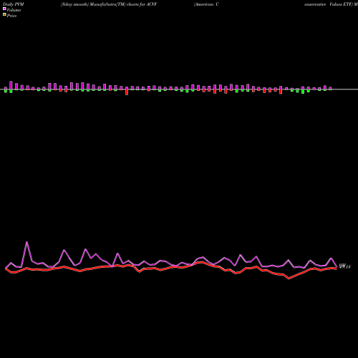The width and height of the screenshot is (358, 358).
Task: Click the 'Price' legend label
Action: coord(11,16)
